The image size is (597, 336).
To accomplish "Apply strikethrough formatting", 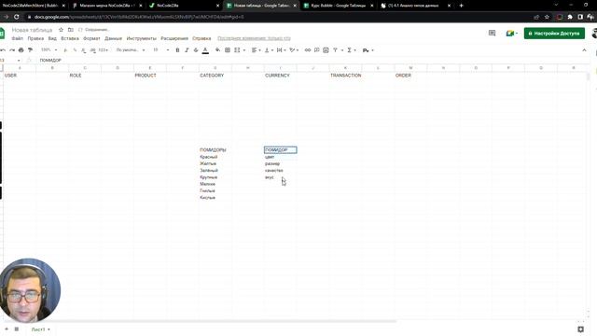I will 196,49.
